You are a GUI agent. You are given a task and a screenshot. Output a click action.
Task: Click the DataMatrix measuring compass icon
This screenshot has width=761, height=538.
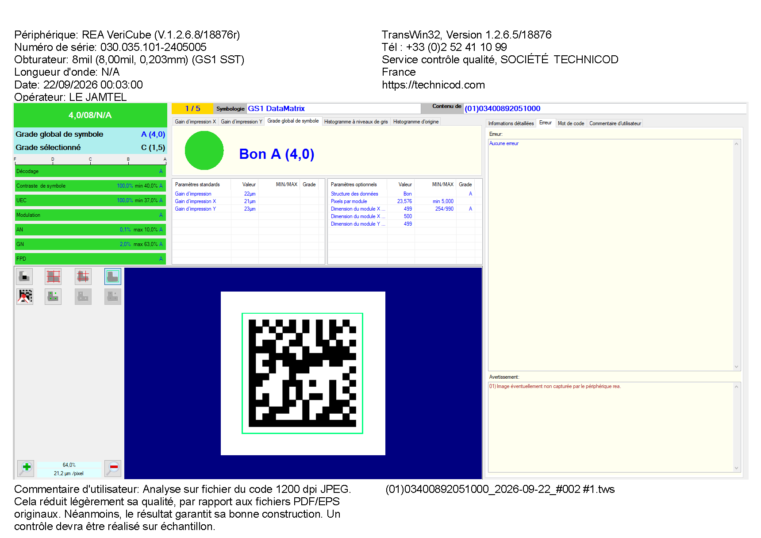[25, 296]
